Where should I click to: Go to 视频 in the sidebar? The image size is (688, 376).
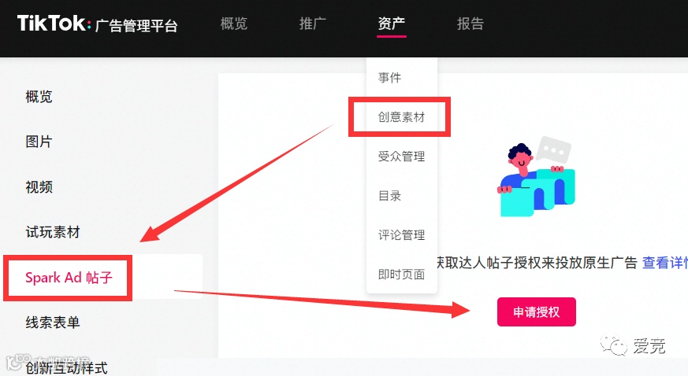(x=39, y=187)
